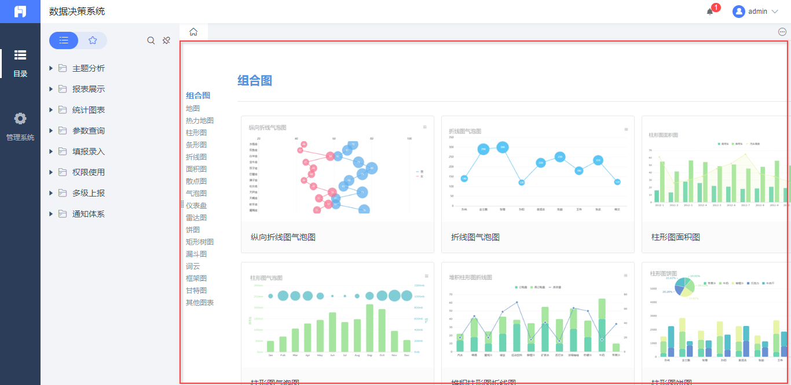Switch to the favorites star toggle

pyautogui.click(x=93, y=40)
